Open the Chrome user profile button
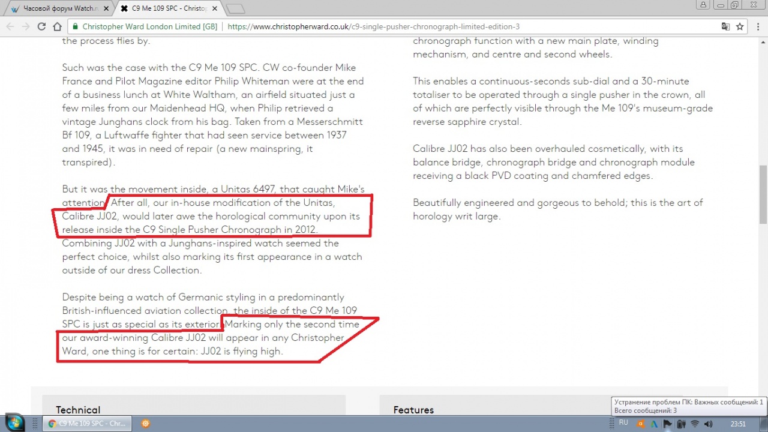This screenshot has width=768, height=432. (703, 5)
